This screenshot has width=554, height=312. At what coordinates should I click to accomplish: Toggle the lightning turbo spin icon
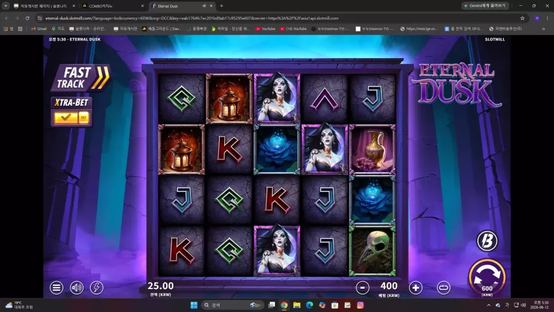pos(96,288)
